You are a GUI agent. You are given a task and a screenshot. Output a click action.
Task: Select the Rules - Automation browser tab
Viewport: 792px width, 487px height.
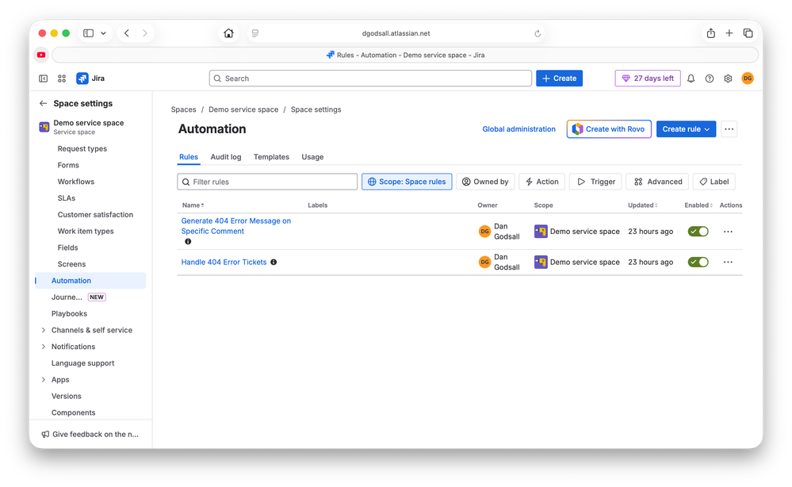point(405,55)
